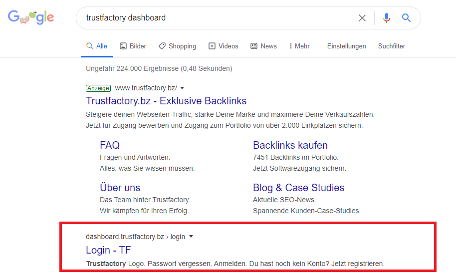Screen dimensions: 456x273
Task: Click into the search input field
Action: (x=215, y=18)
